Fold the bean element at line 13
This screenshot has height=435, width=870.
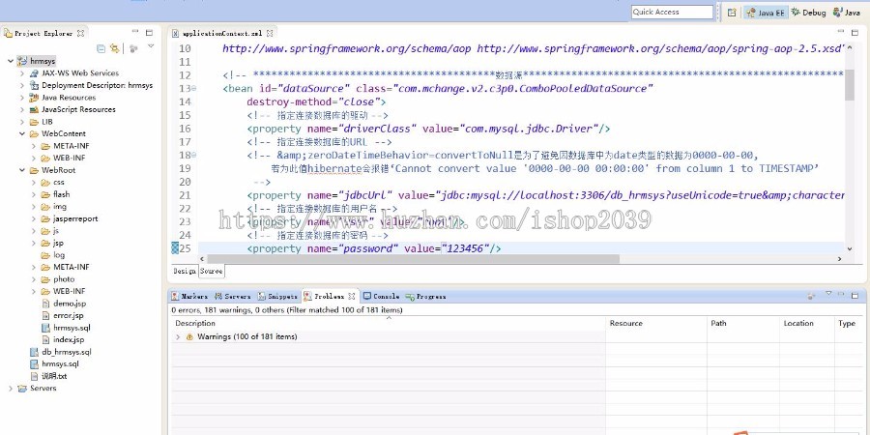(193, 89)
